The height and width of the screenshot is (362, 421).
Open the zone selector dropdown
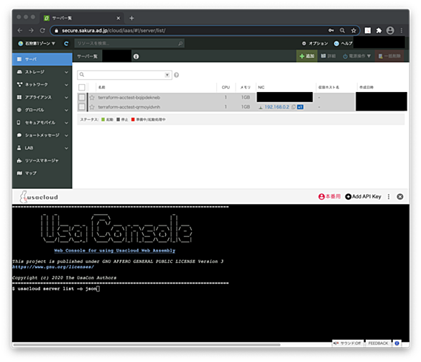37,44
